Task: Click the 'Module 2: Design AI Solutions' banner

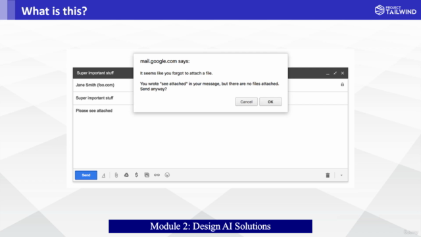Action: tap(210, 226)
